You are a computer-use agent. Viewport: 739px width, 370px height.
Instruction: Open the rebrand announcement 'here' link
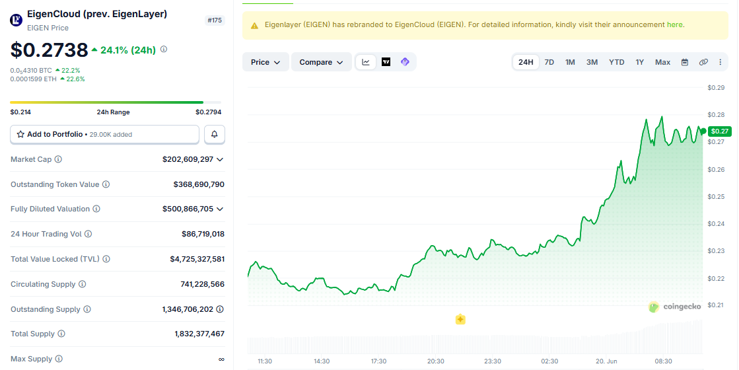674,24
